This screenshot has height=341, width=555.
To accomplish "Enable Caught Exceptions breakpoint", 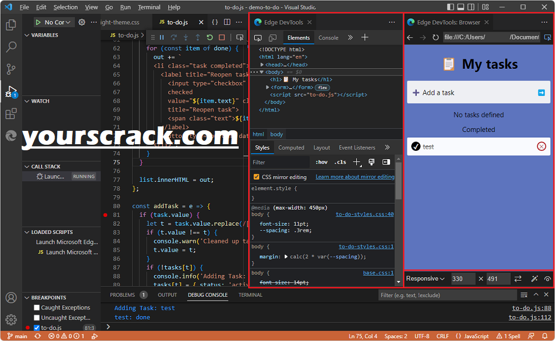I will 37,308.
